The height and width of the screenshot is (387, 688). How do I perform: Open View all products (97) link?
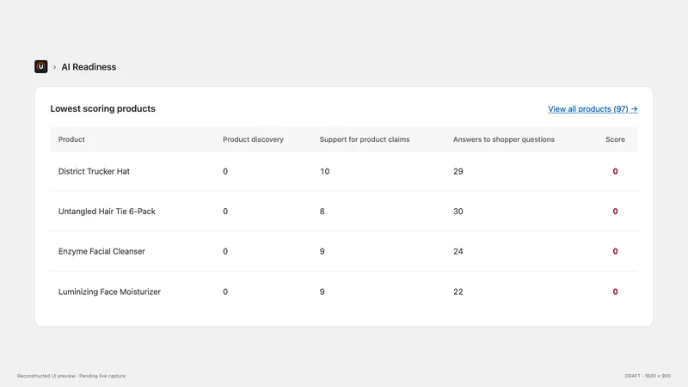(x=593, y=109)
